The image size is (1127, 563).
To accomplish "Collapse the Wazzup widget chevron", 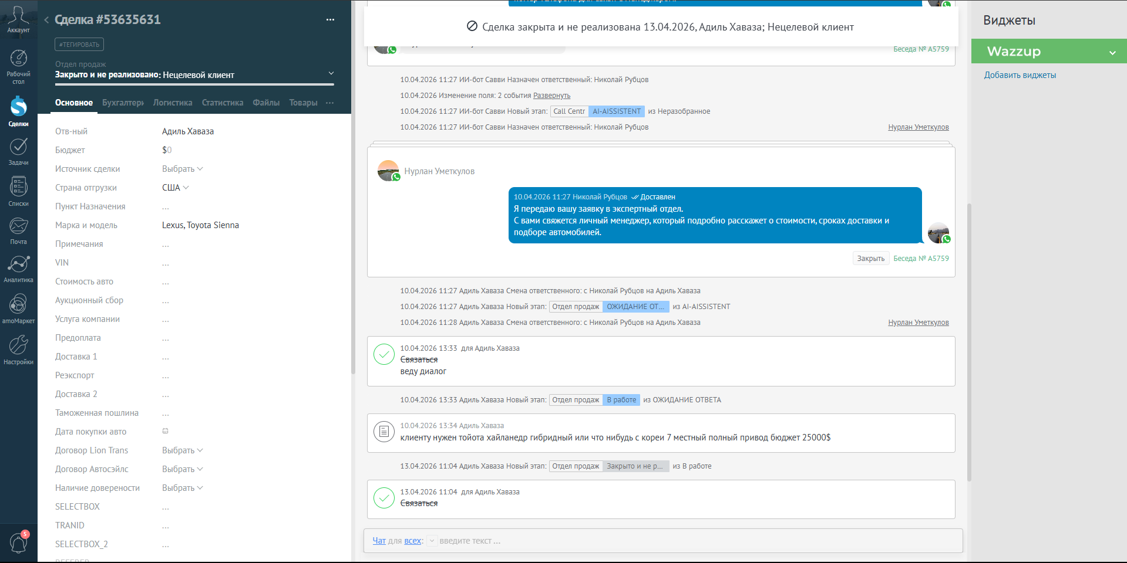I will tap(1112, 53).
